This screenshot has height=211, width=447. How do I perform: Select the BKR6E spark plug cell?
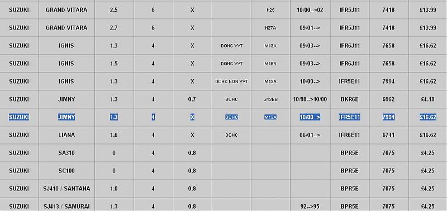350,99
